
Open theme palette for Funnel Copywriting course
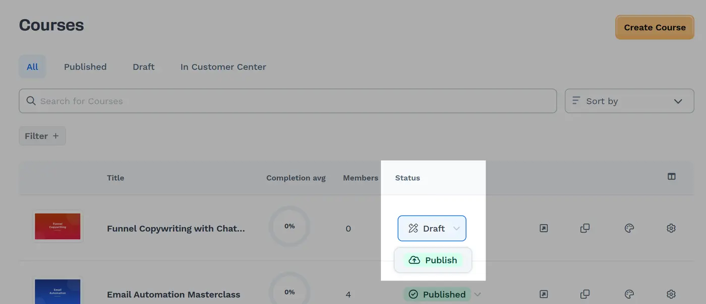point(629,229)
